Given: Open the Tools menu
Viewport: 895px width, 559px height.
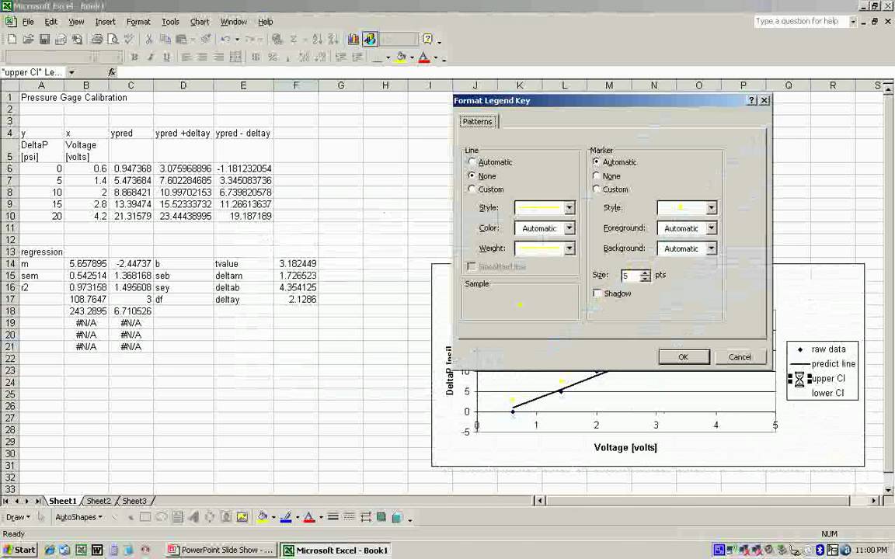Looking at the screenshot, I should click(x=170, y=22).
